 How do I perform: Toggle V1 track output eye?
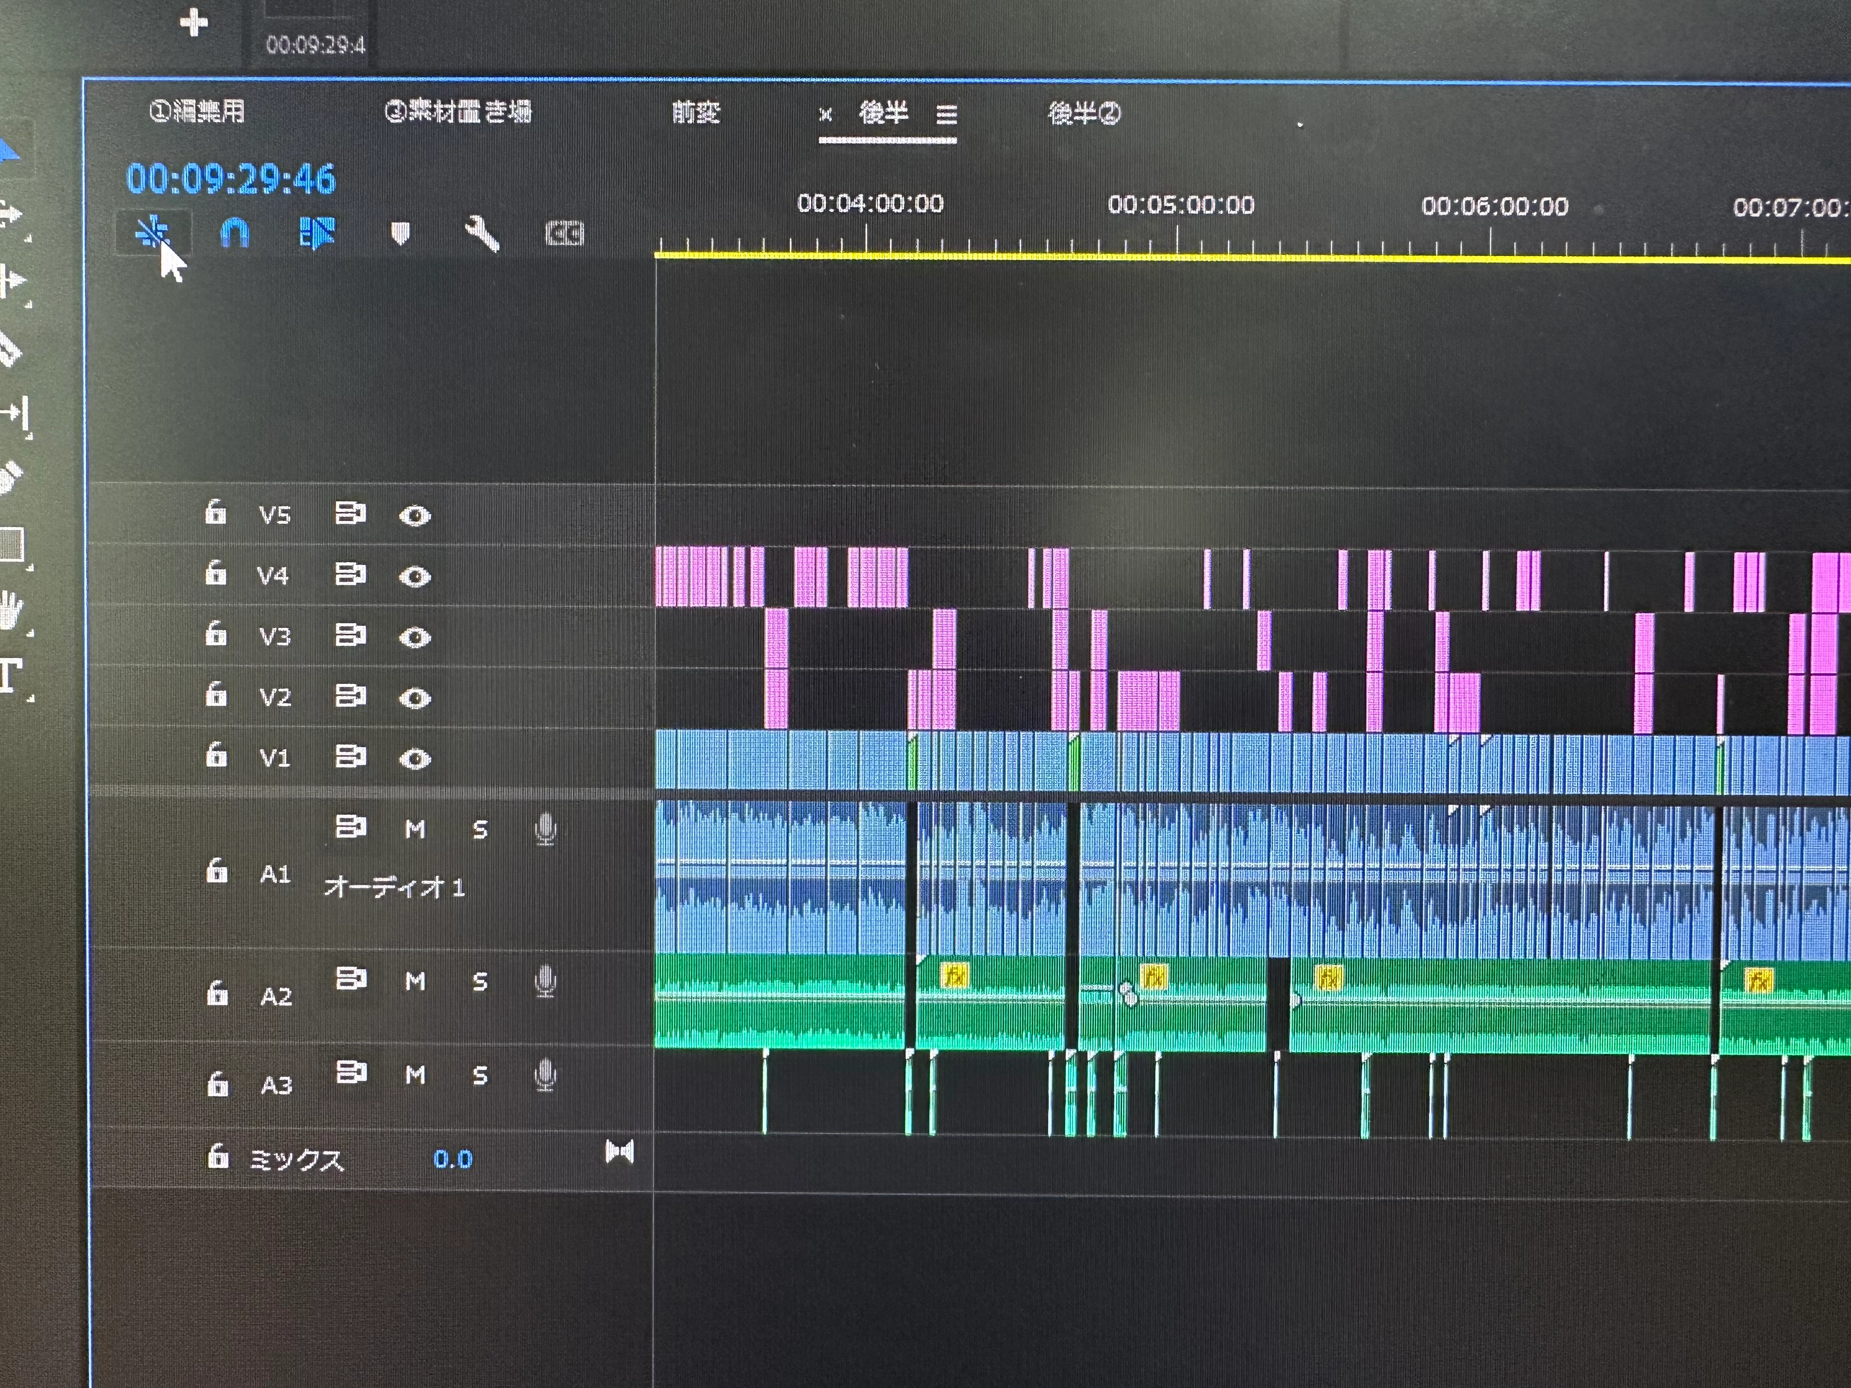[x=414, y=759]
